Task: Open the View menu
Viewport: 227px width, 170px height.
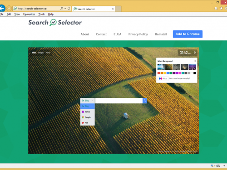Action: pyautogui.click(x=17, y=14)
